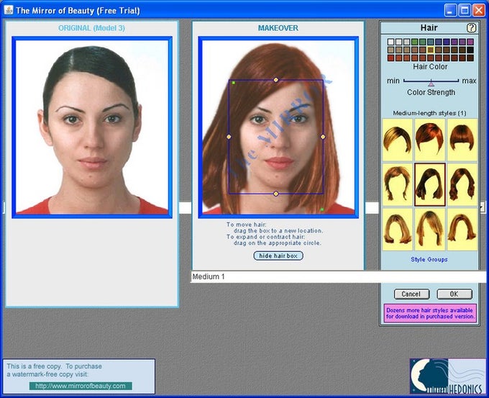
Task: Choose the teal blue hair color swatch
Action: click(430, 42)
